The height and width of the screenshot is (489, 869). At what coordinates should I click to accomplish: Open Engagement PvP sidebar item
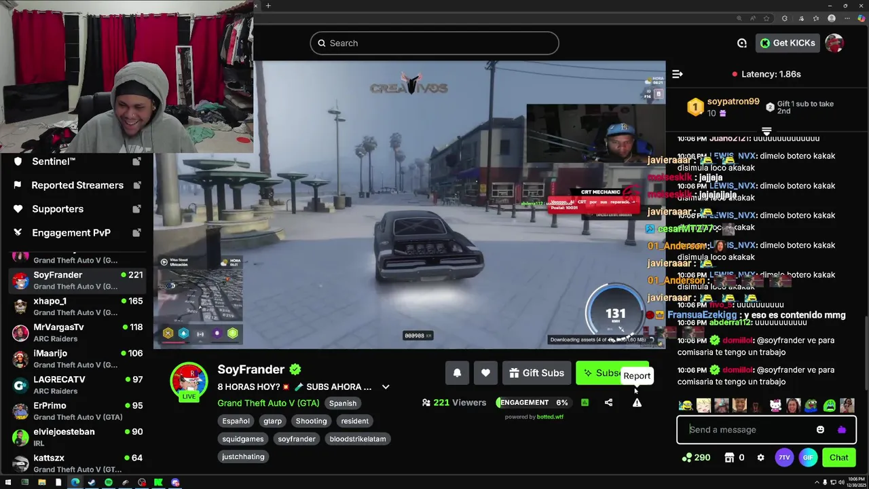pos(77,233)
